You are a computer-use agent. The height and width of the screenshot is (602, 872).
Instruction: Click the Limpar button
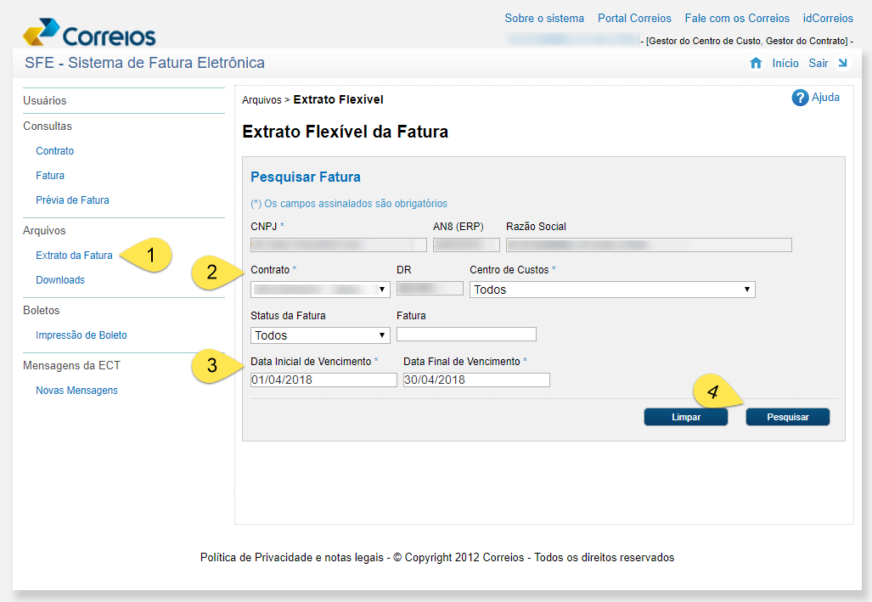686,417
